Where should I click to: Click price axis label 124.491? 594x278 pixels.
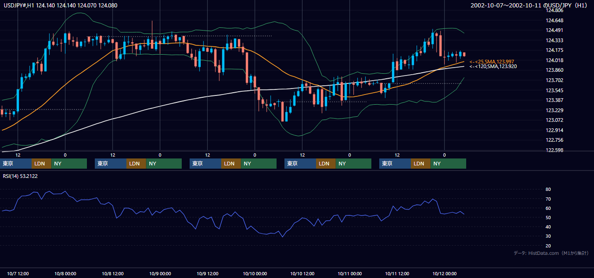[x=554, y=31]
